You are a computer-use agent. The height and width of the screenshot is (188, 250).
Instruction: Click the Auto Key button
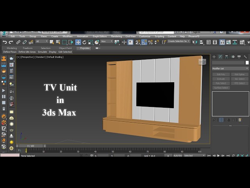pyautogui.click(x=178, y=155)
